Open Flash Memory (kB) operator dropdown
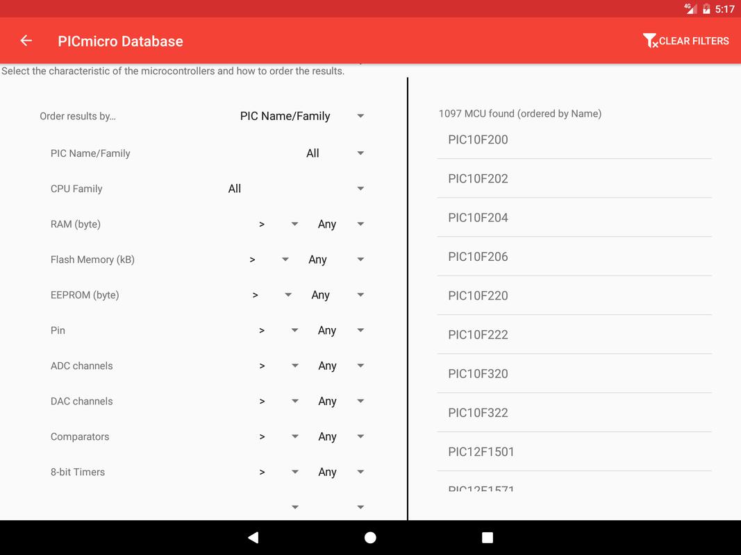 click(x=269, y=259)
